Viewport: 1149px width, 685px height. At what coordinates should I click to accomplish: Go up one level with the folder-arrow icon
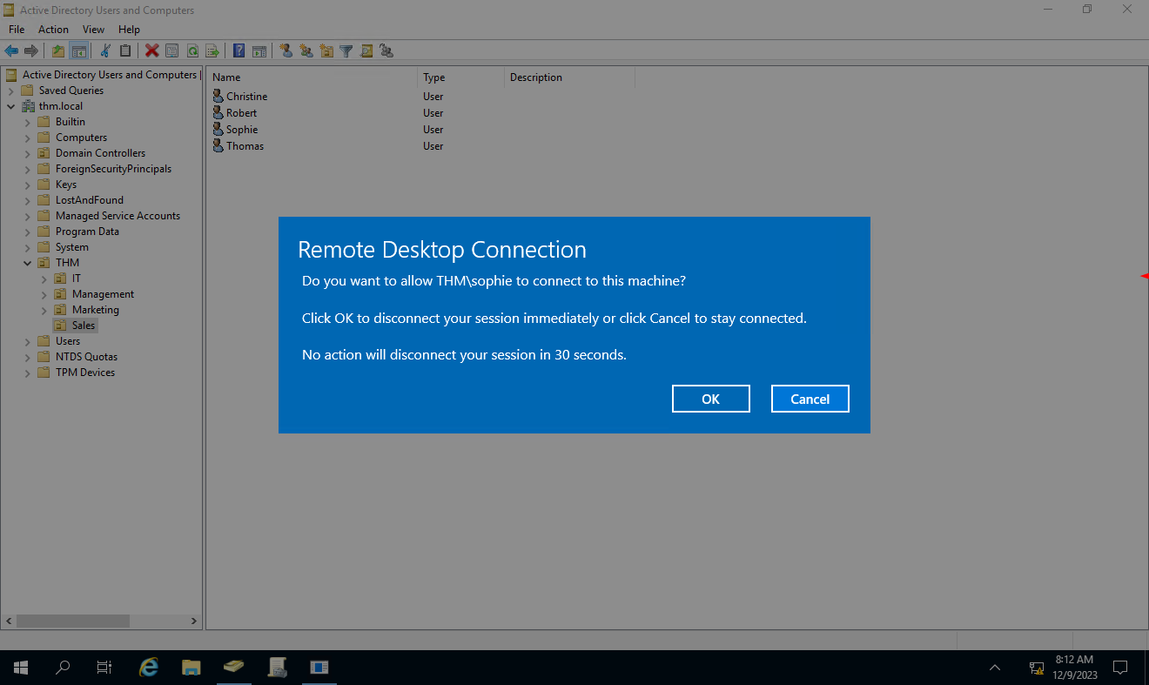[x=58, y=51]
